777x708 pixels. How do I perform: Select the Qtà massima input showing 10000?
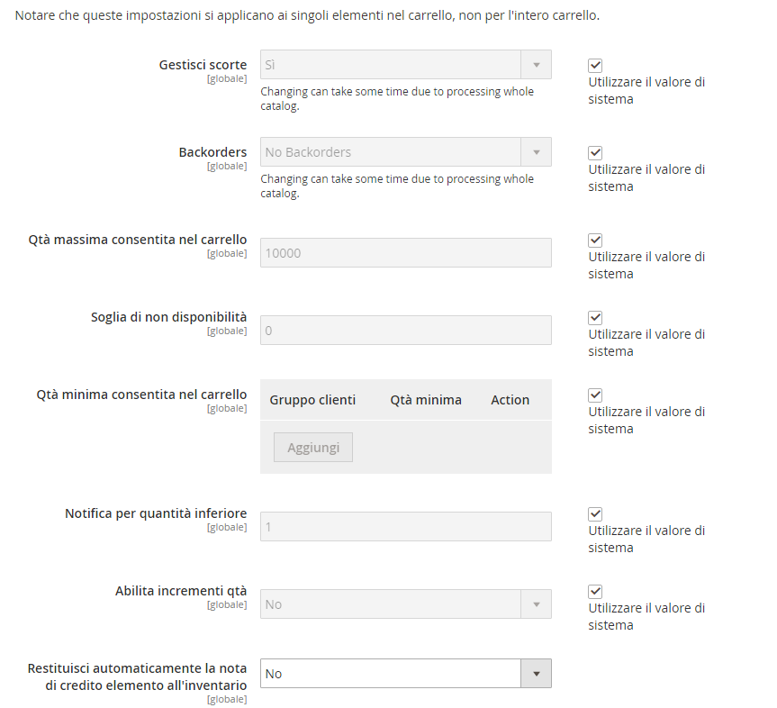coord(405,252)
